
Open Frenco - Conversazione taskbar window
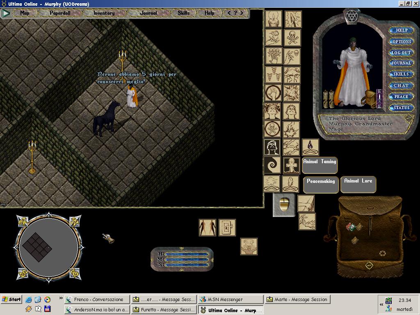pyautogui.click(x=98, y=299)
